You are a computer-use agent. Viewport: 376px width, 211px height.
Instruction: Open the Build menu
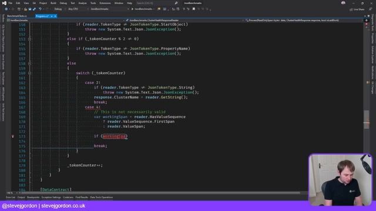click(x=53, y=3)
